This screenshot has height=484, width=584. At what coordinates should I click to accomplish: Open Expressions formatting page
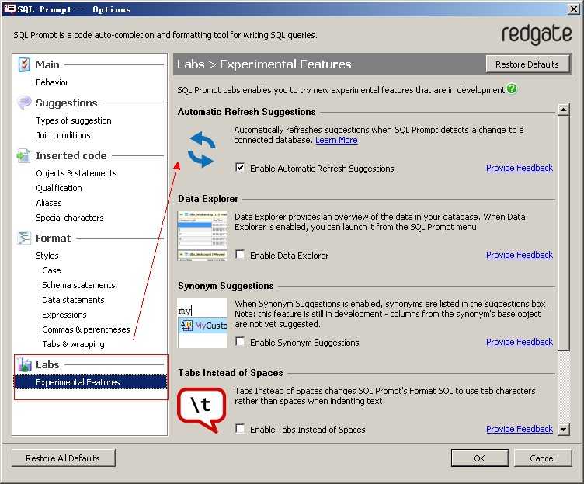[64, 315]
